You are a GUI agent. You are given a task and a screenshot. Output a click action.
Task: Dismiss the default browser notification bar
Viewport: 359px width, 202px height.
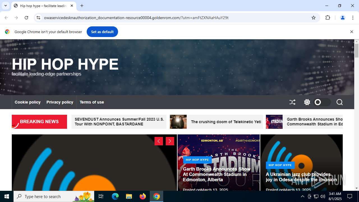tap(351, 32)
